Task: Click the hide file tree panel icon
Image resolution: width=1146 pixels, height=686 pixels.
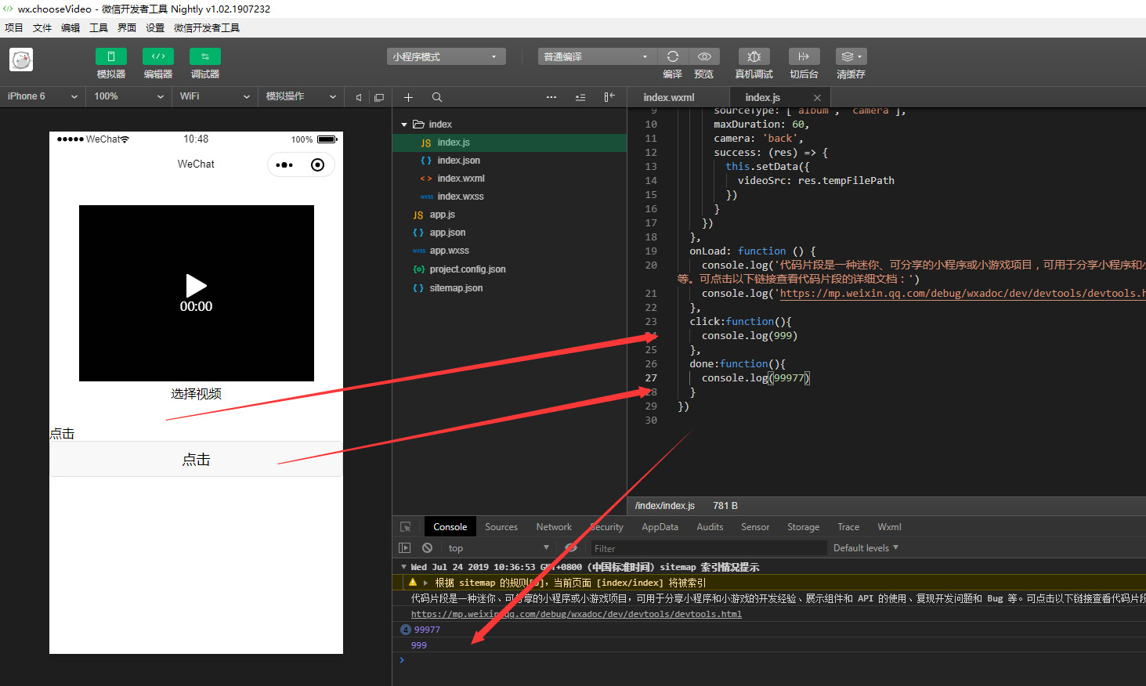Action: point(609,97)
